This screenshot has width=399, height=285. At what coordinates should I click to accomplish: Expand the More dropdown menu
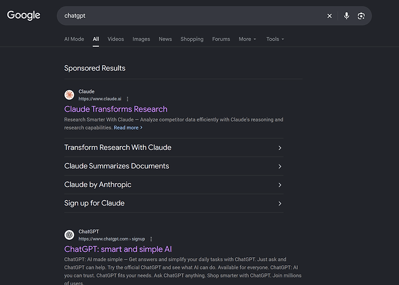click(x=247, y=39)
